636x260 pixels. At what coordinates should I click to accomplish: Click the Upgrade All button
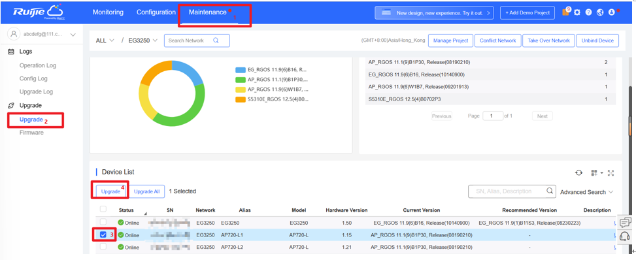tap(147, 191)
